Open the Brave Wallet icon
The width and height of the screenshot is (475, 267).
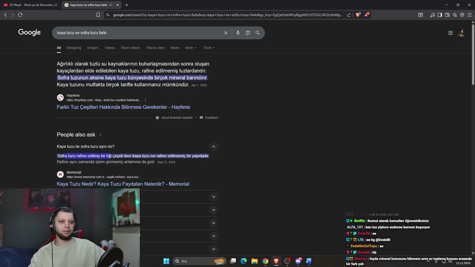pos(447,15)
